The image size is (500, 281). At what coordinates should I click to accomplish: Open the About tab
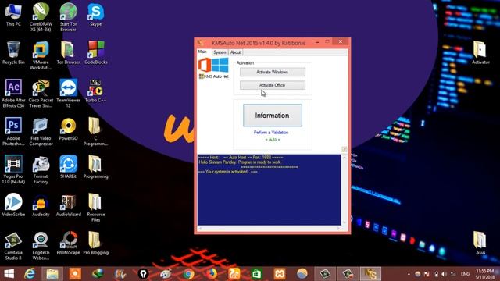coord(235,52)
